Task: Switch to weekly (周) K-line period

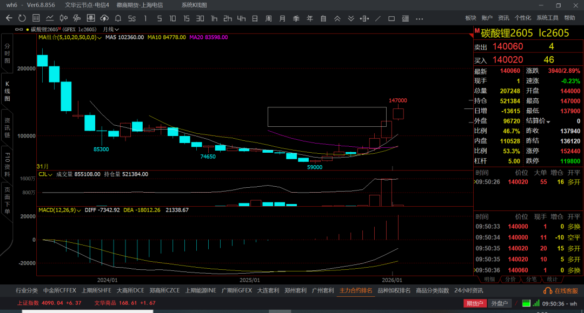Action: tap(269, 18)
